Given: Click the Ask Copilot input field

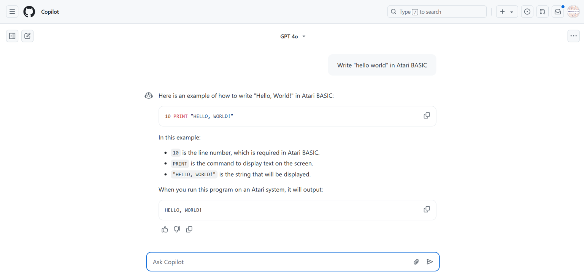Looking at the screenshot, I should coord(266,262).
